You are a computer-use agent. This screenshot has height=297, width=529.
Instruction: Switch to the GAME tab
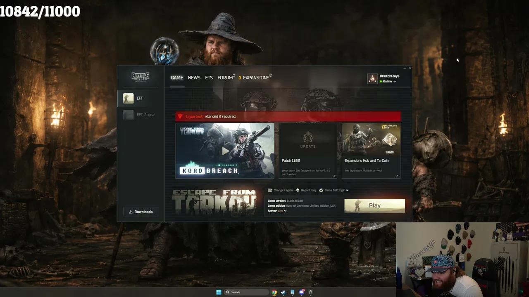177,78
